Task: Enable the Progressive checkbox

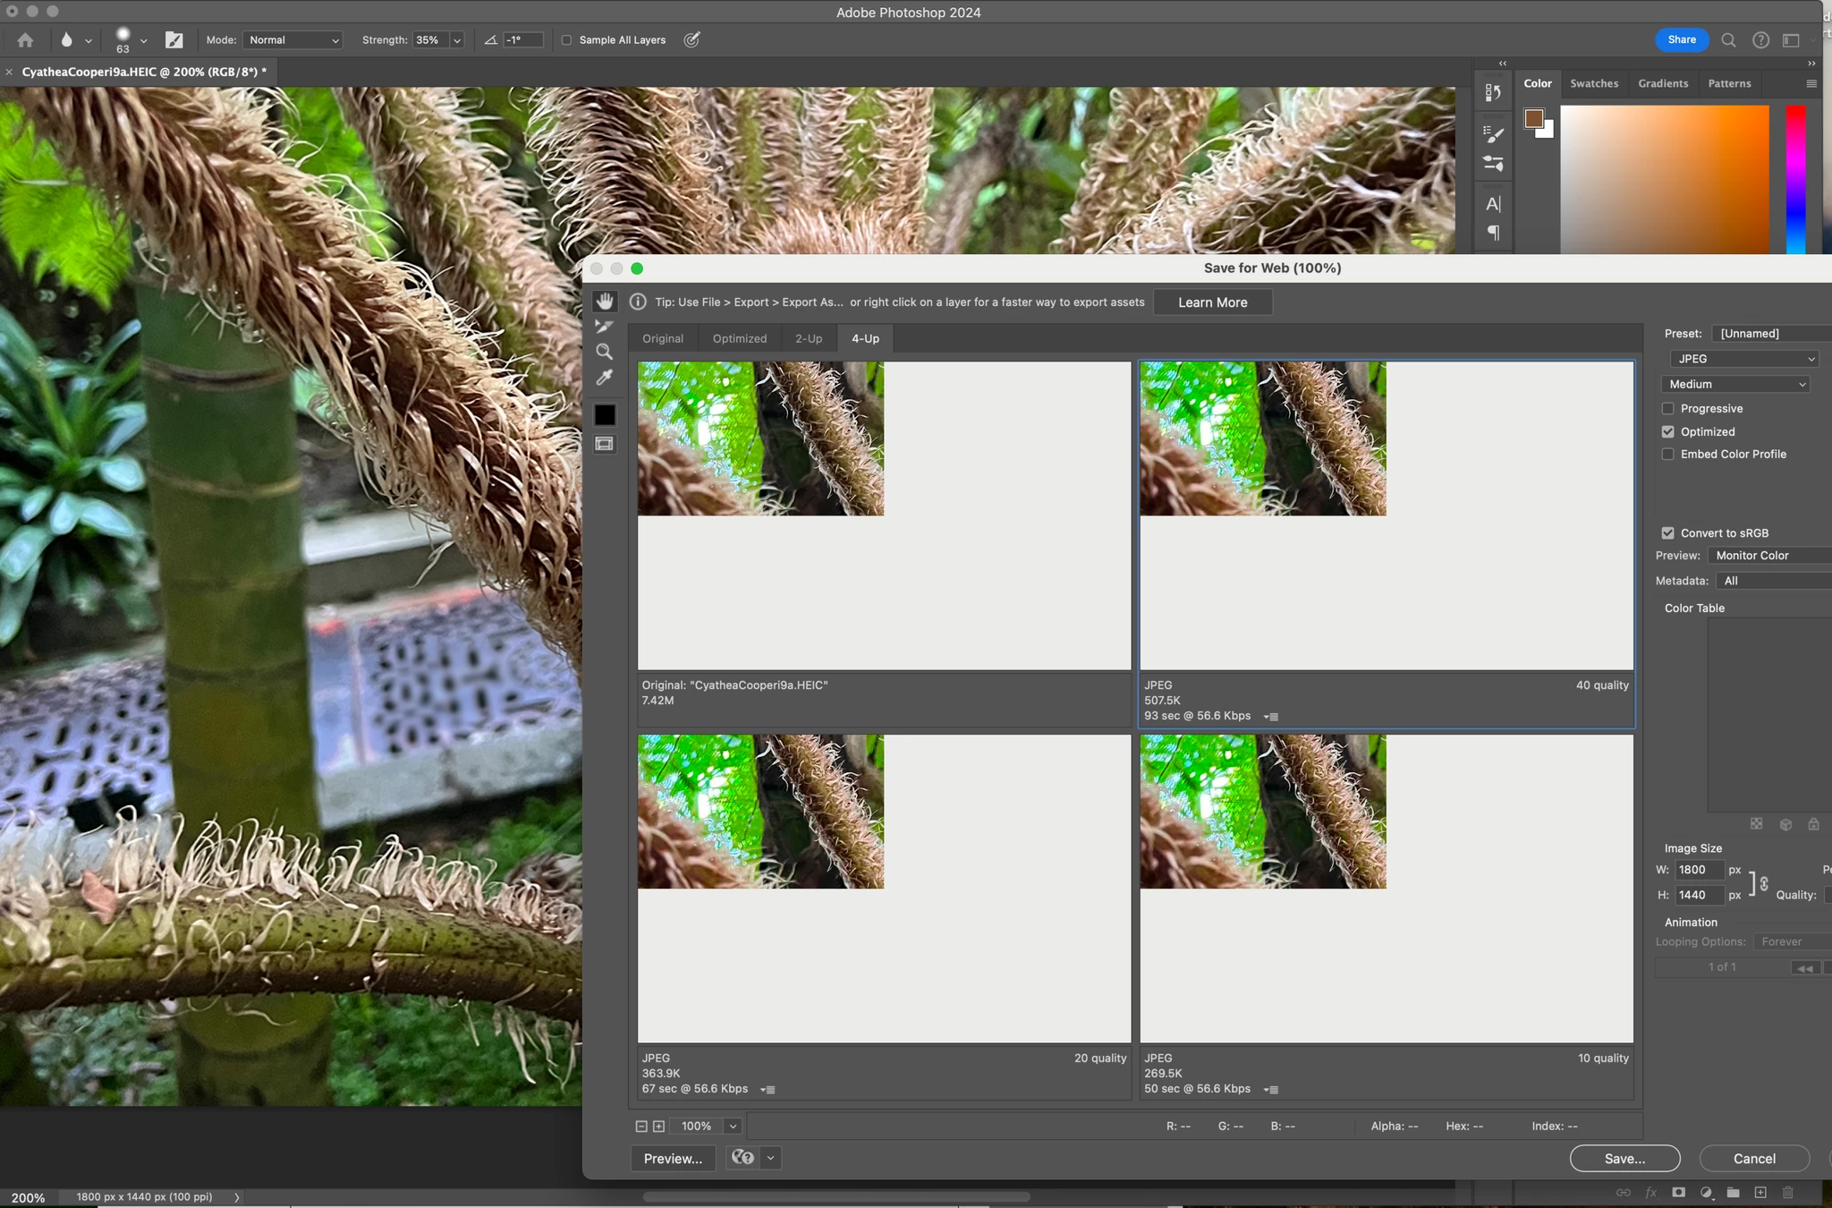Action: [1668, 409]
